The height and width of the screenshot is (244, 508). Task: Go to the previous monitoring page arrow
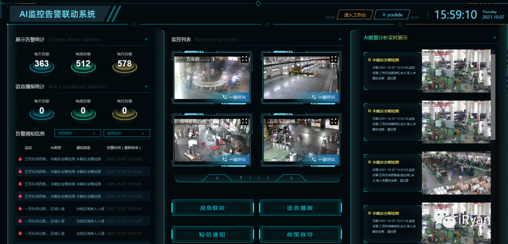tap(217, 178)
